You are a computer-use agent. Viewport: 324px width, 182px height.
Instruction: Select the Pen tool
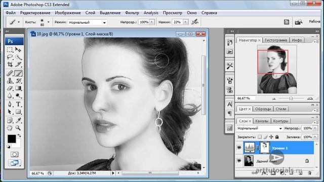[x=10, y=104]
